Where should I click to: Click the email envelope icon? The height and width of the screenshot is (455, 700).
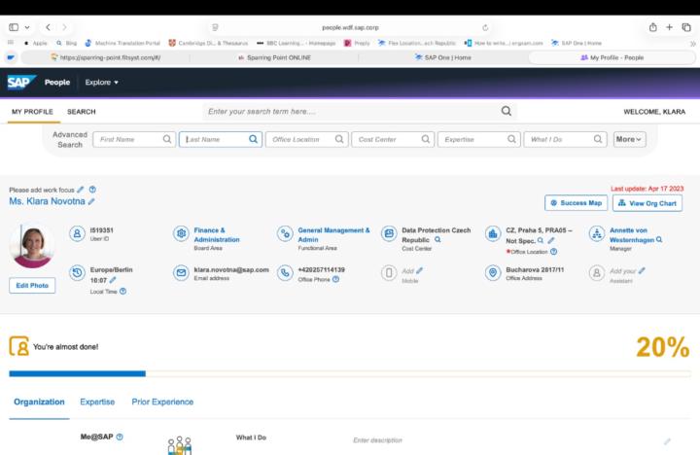coord(181,273)
